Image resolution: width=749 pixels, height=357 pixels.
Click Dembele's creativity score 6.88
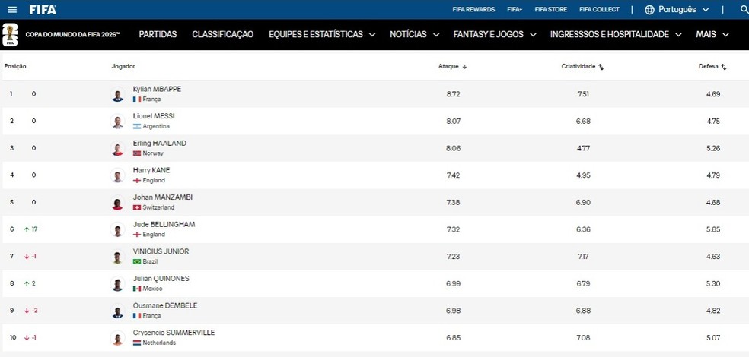click(x=583, y=311)
